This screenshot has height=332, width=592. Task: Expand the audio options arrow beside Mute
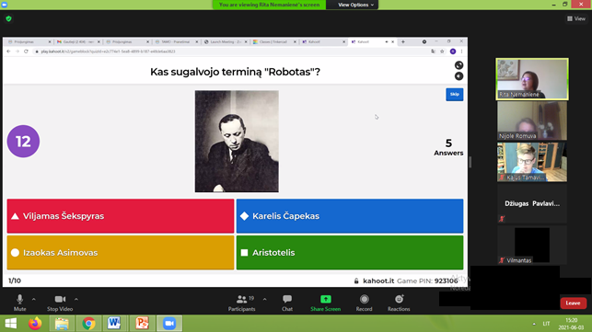[x=33, y=299]
